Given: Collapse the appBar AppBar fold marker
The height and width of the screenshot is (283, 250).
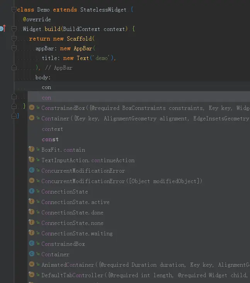Looking at the screenshot, I should 14,48.
